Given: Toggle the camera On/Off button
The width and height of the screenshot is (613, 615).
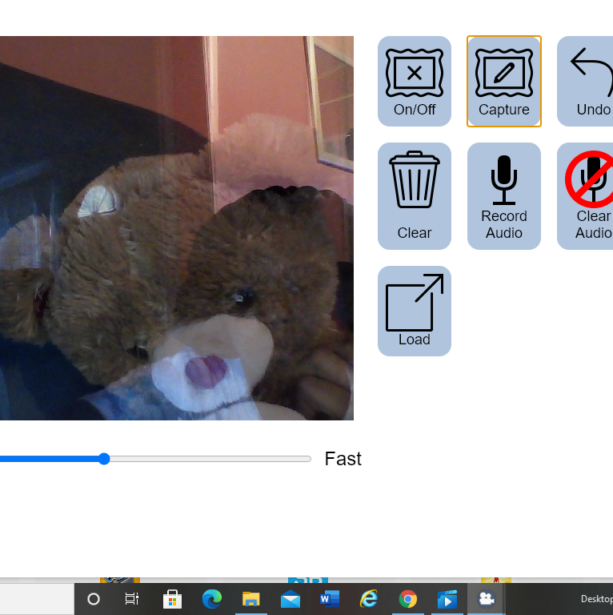Looking at the screenshot, I should coord(414,81).
